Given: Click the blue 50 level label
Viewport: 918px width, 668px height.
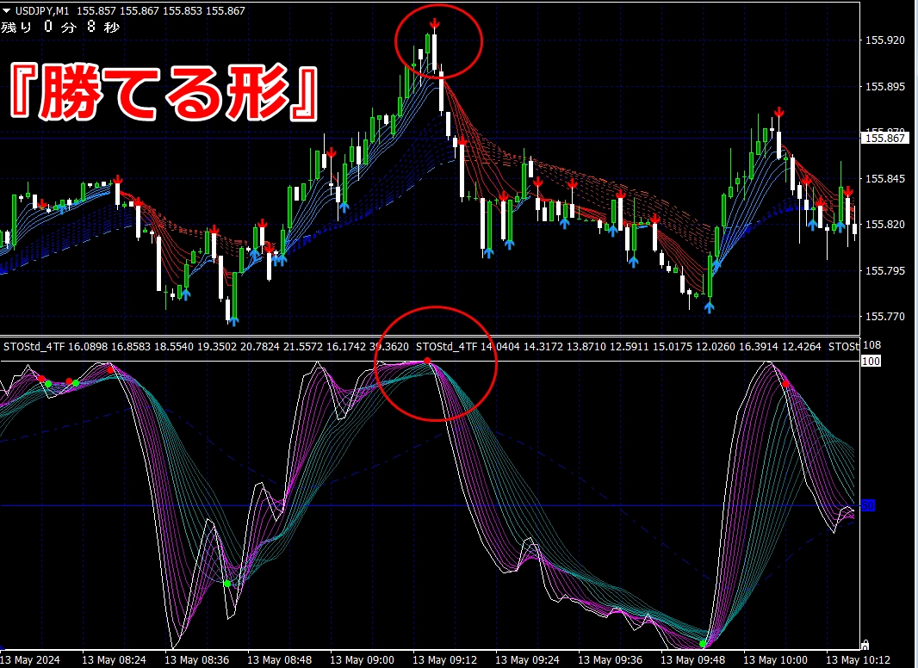Looking at the screenshot, I should click(x=868, y=506).
